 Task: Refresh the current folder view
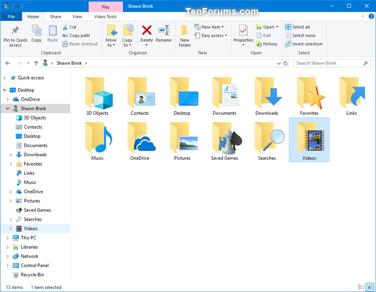click(x=285, y=63)
